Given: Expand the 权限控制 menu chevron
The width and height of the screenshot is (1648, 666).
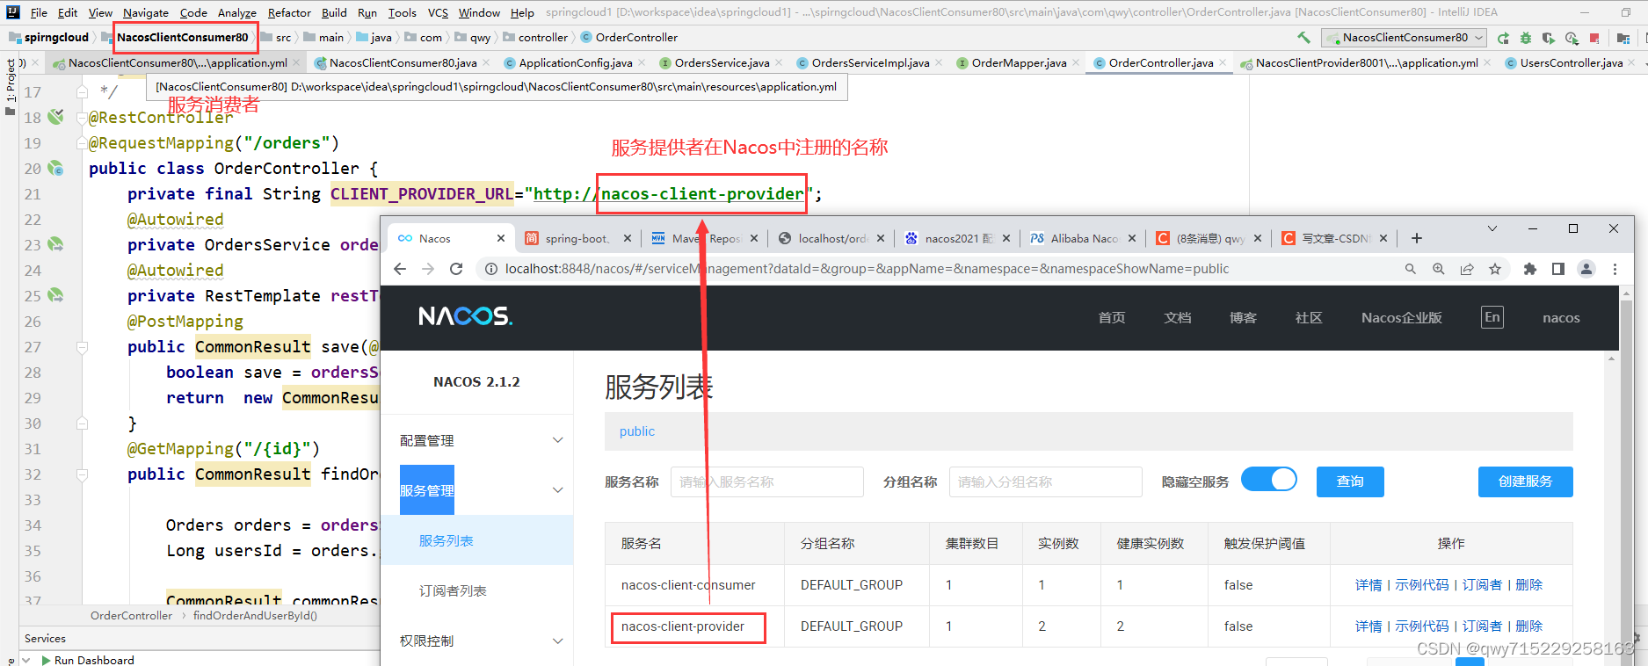Looking at the screenshot, I should 557,641.
